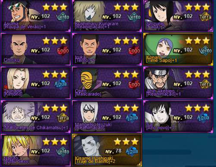Click the Nv. 102 level badge on Chiriku's card
The height and width of the screenshot is (167, 216).
point(40,50)
